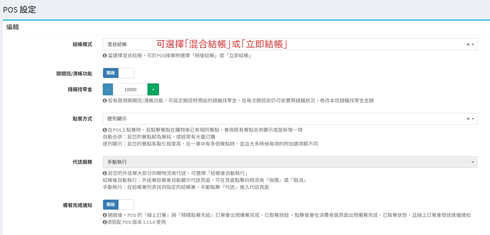Click the info icon under 結帳模式
The image size is (490, 235).
tap(105, 56)
